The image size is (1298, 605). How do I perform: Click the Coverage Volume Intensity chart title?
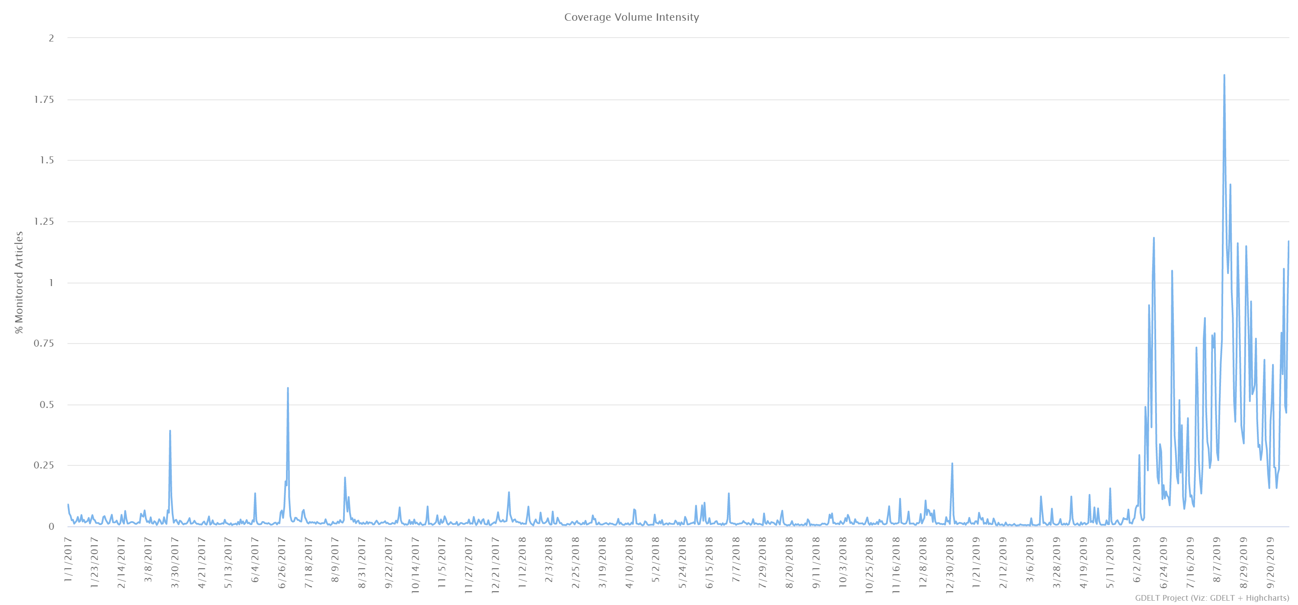click(x=631, y=17)
